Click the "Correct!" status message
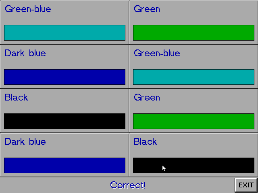The width and height of the screenshot is (258, 193). point(127,185)
